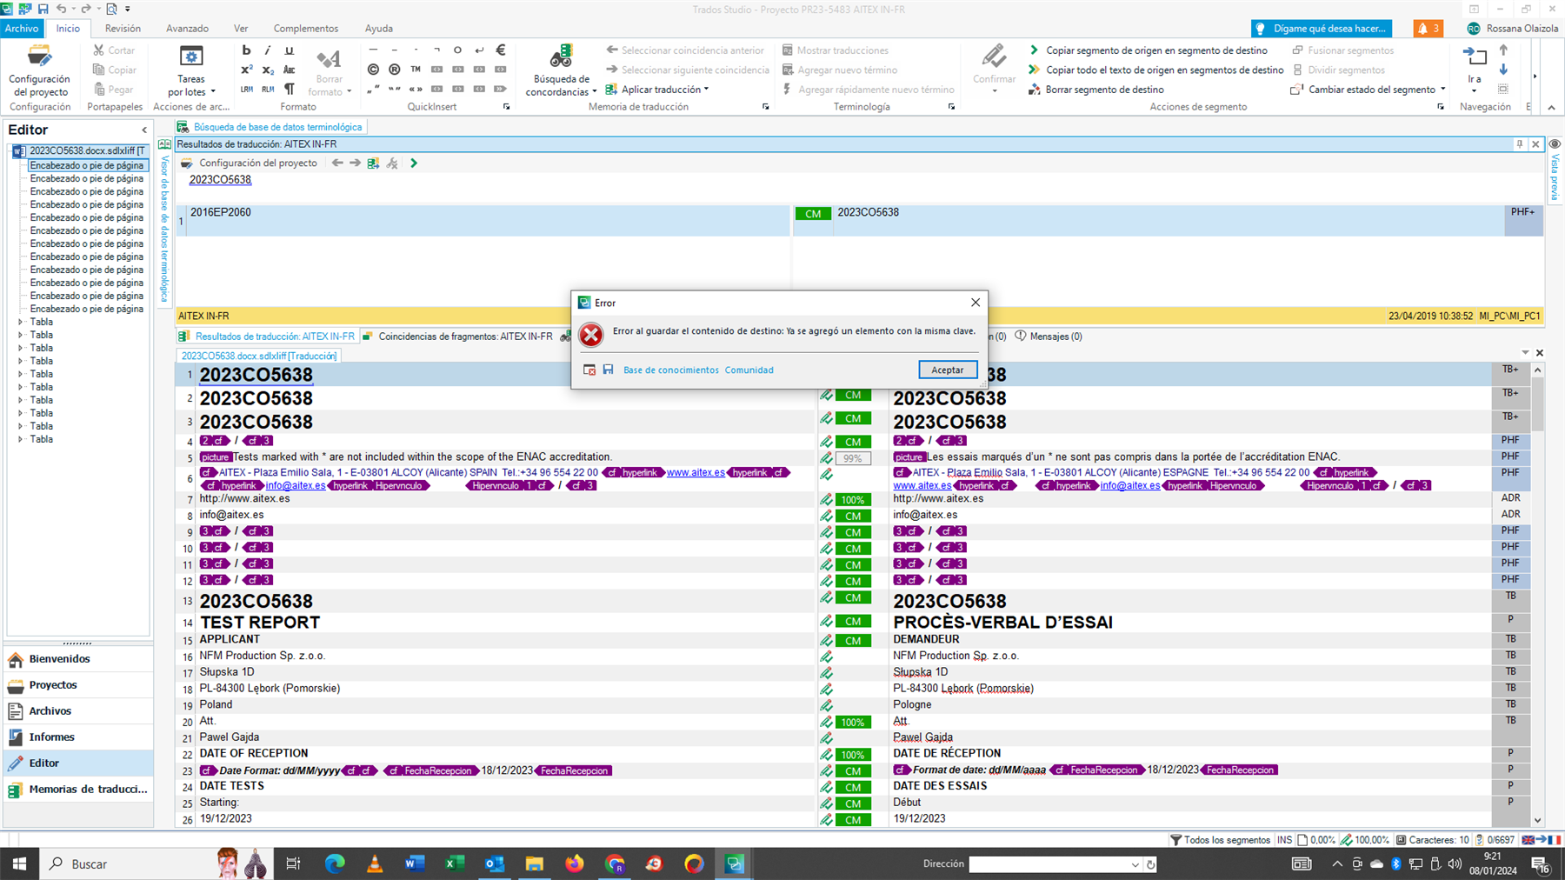1565x880 pixels.
Task: Click the Pegar clipboard command
Action: click(113, 89)
